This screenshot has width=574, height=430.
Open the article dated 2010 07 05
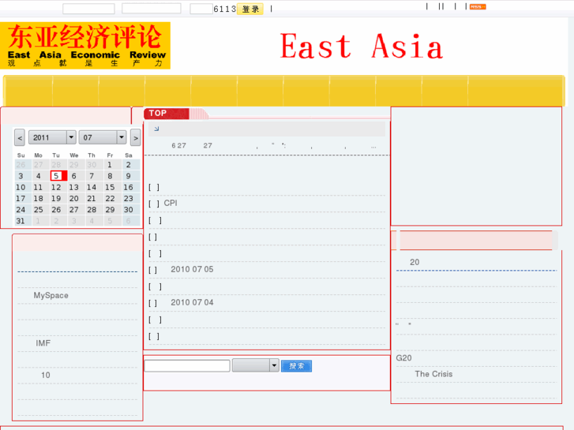(x=192, y=269)
